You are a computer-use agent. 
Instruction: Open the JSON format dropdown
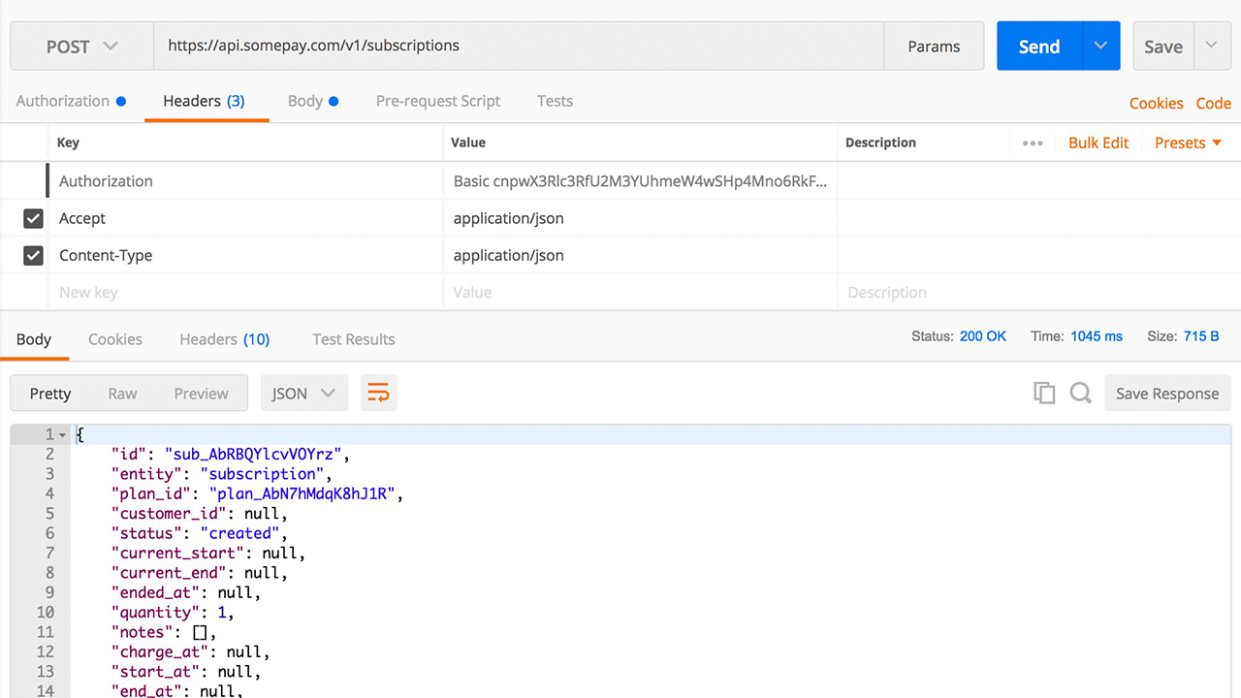coord(303,393)
